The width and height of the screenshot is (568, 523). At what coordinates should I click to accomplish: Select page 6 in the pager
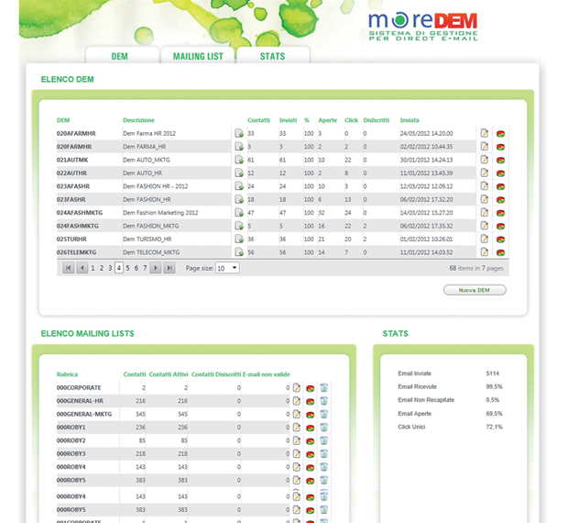coord(137,268)
